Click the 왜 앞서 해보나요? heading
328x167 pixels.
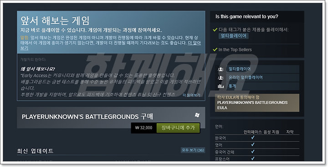click(x=38, y=69)
